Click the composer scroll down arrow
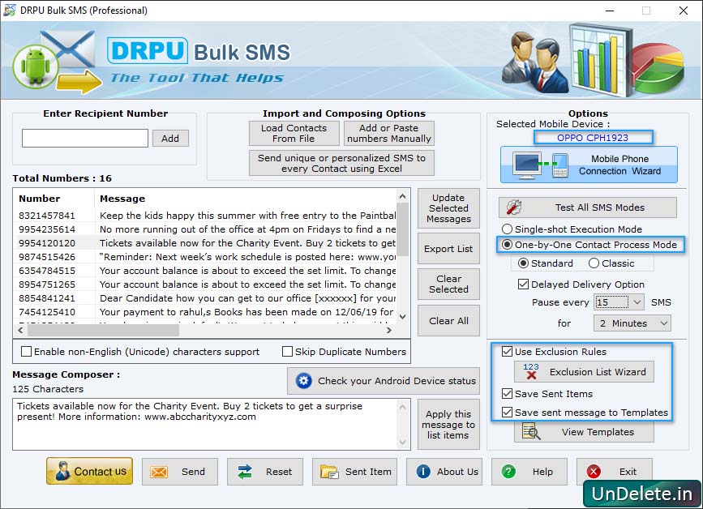Image resolution: width=703 pixels, height=509 pixels. 403,443
